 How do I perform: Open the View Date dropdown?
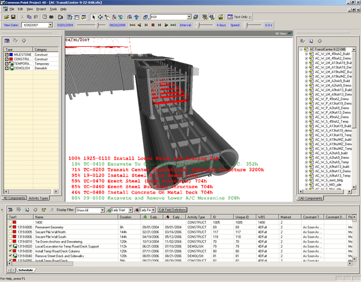click(50, 25)
